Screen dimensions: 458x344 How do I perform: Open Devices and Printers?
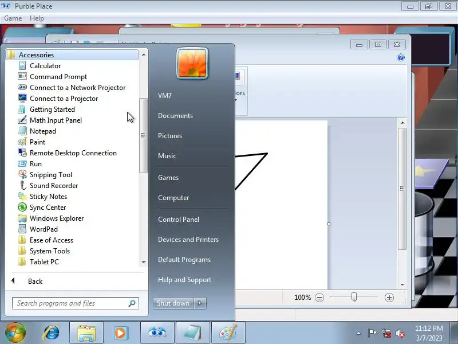click(188, 240)
